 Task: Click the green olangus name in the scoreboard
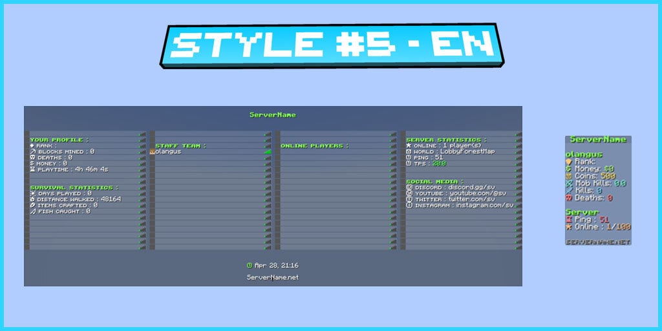click(x=584, y=155)
